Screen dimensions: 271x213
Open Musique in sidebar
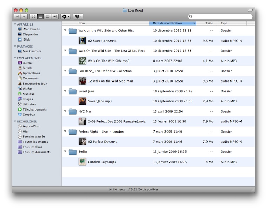26,94
